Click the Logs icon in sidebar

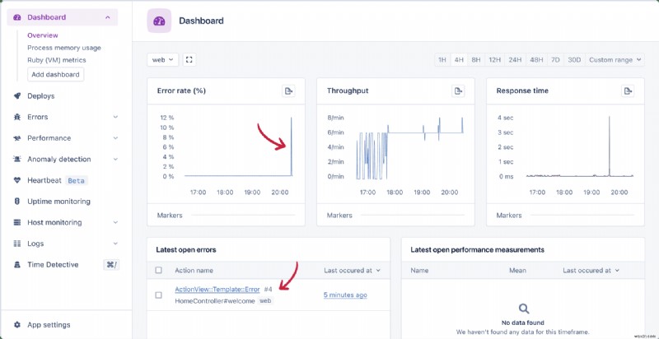(16, 244)
